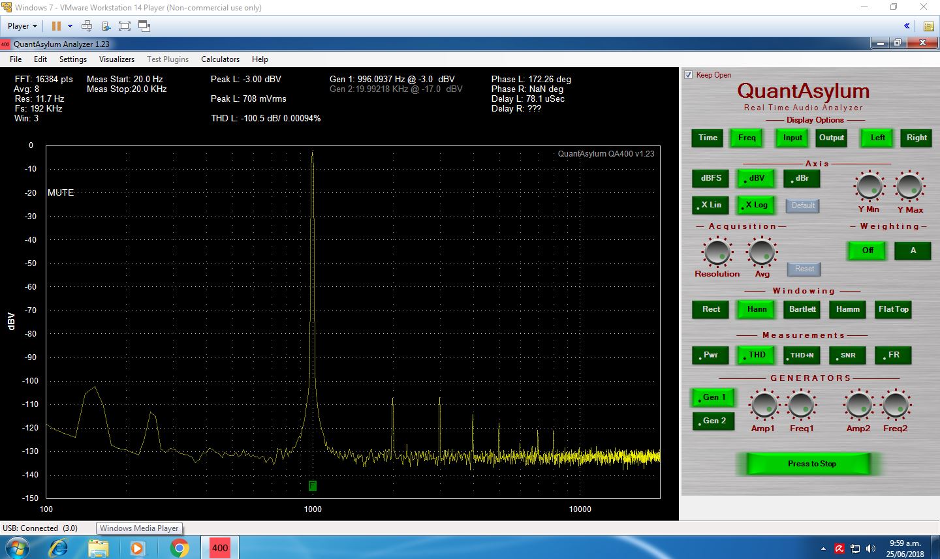The width and height of the screenshot is (940, 559).
Task: Switch display to Time domain
Action: [708, 138]
